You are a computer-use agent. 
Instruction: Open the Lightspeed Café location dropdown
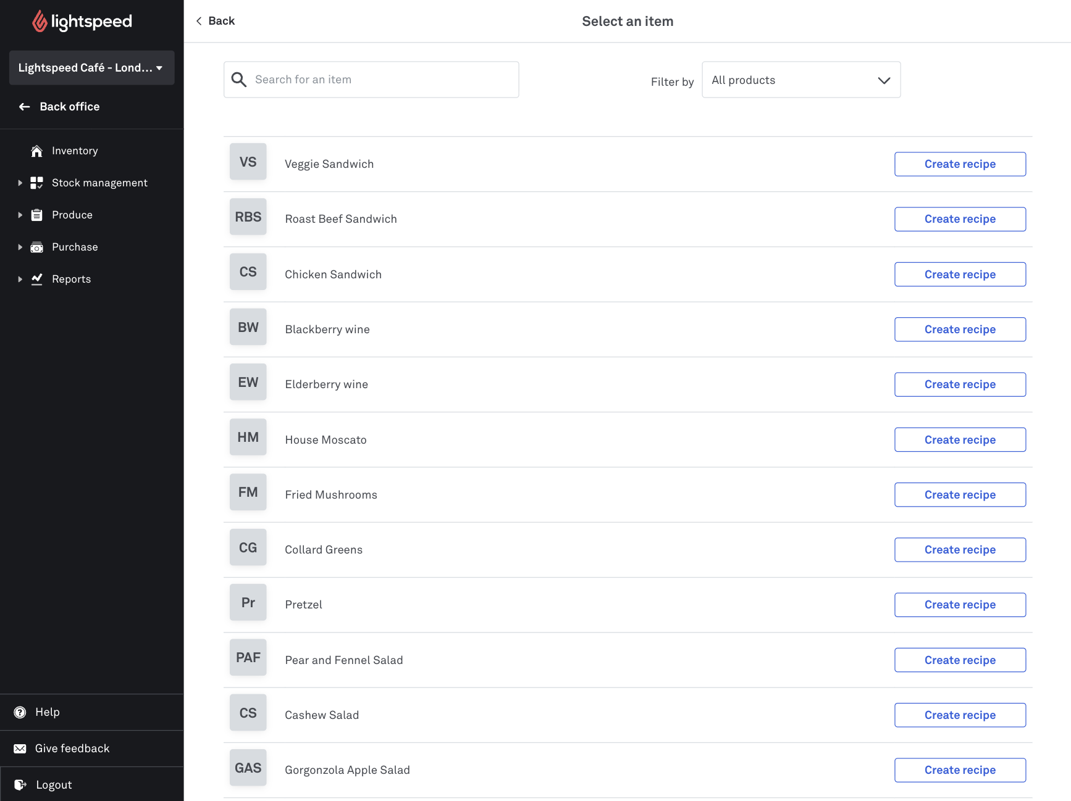91,68
